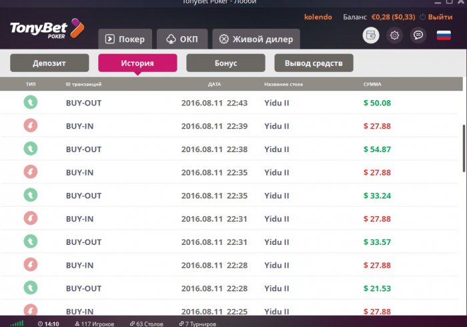Open the Бонус section
The image size is (467, 327).
225,63
